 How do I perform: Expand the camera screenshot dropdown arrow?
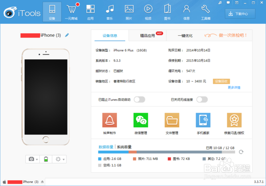pos(37,159)
